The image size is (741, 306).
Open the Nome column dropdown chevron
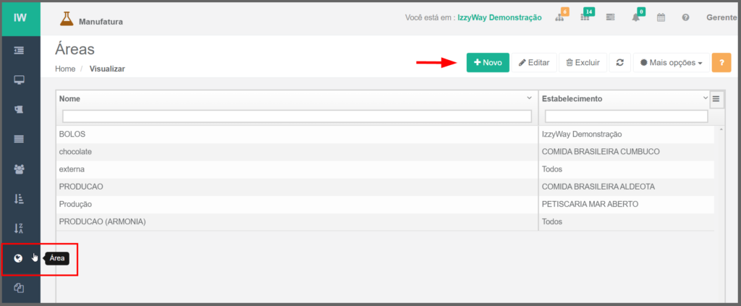[x=529, y=98]
